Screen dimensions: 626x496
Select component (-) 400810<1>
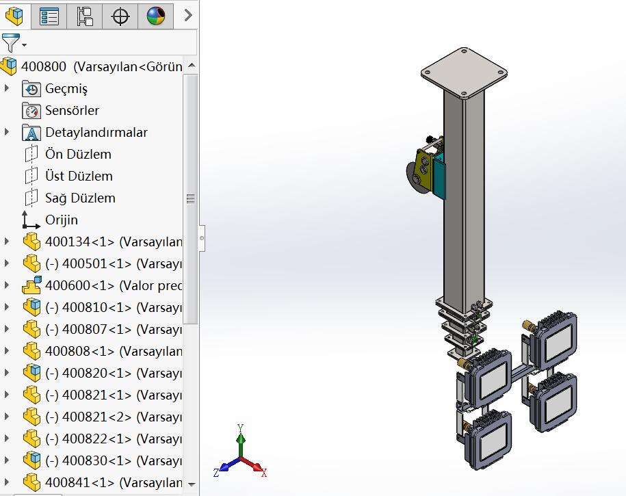click(x=114, y=307)
